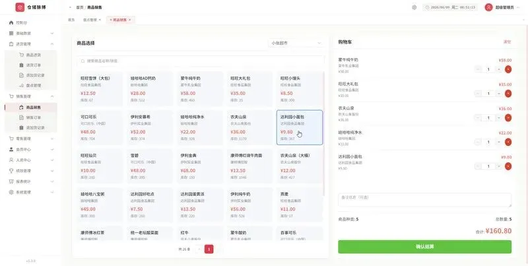
Task: Go to page 1 in pagination
Action: point(209,249)
